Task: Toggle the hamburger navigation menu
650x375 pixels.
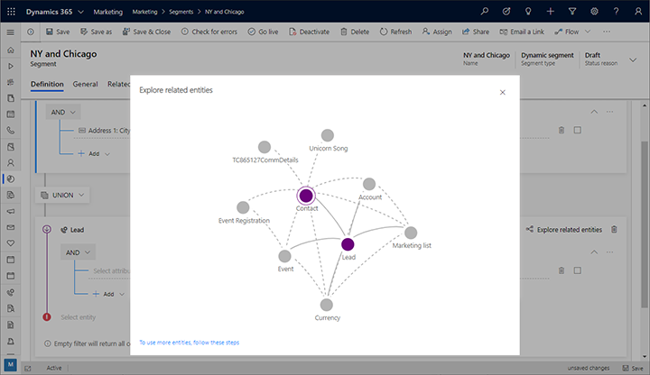Action: (x=11, y=32)
